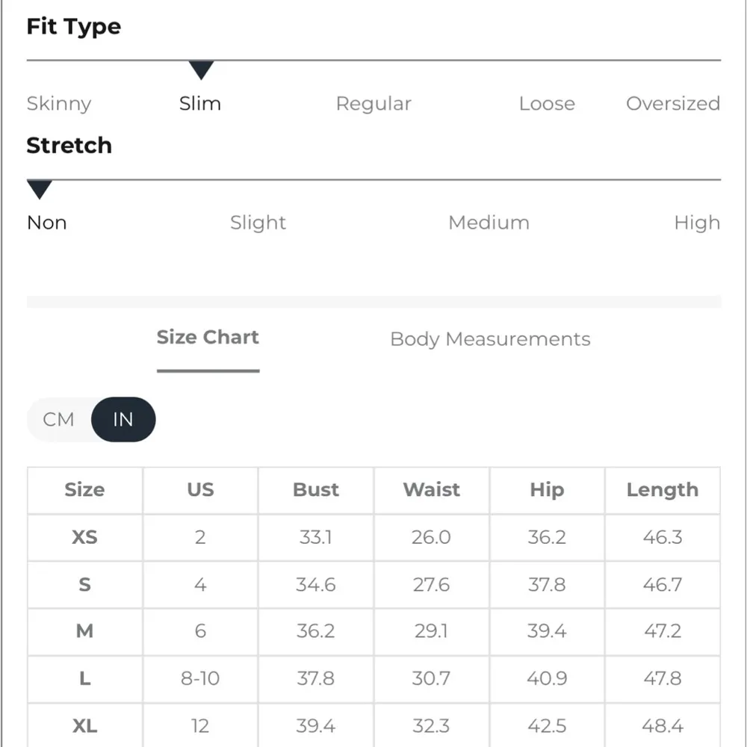Click the Loose fit label
The height and width of the screenshot is (747, 747).
547,104
